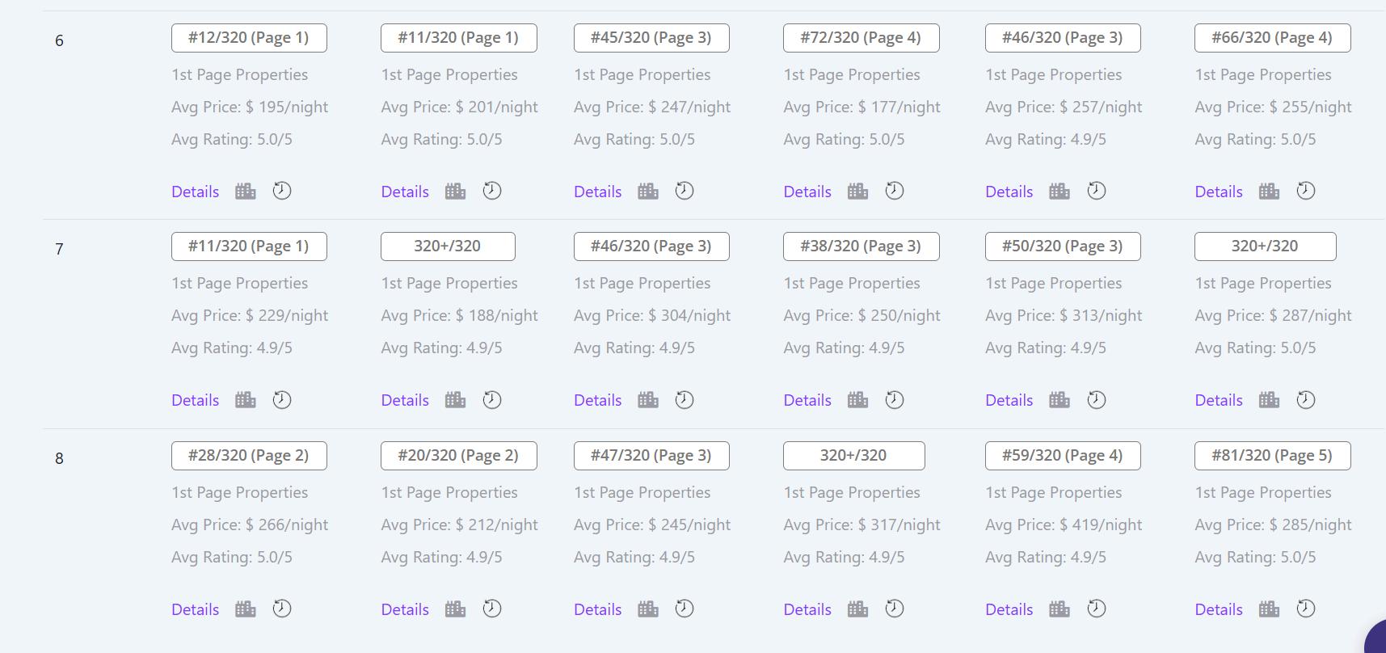Select building icon in the $245/night card
The height and width of the screenshot is (653, 1386).
(x=648, y=609)
